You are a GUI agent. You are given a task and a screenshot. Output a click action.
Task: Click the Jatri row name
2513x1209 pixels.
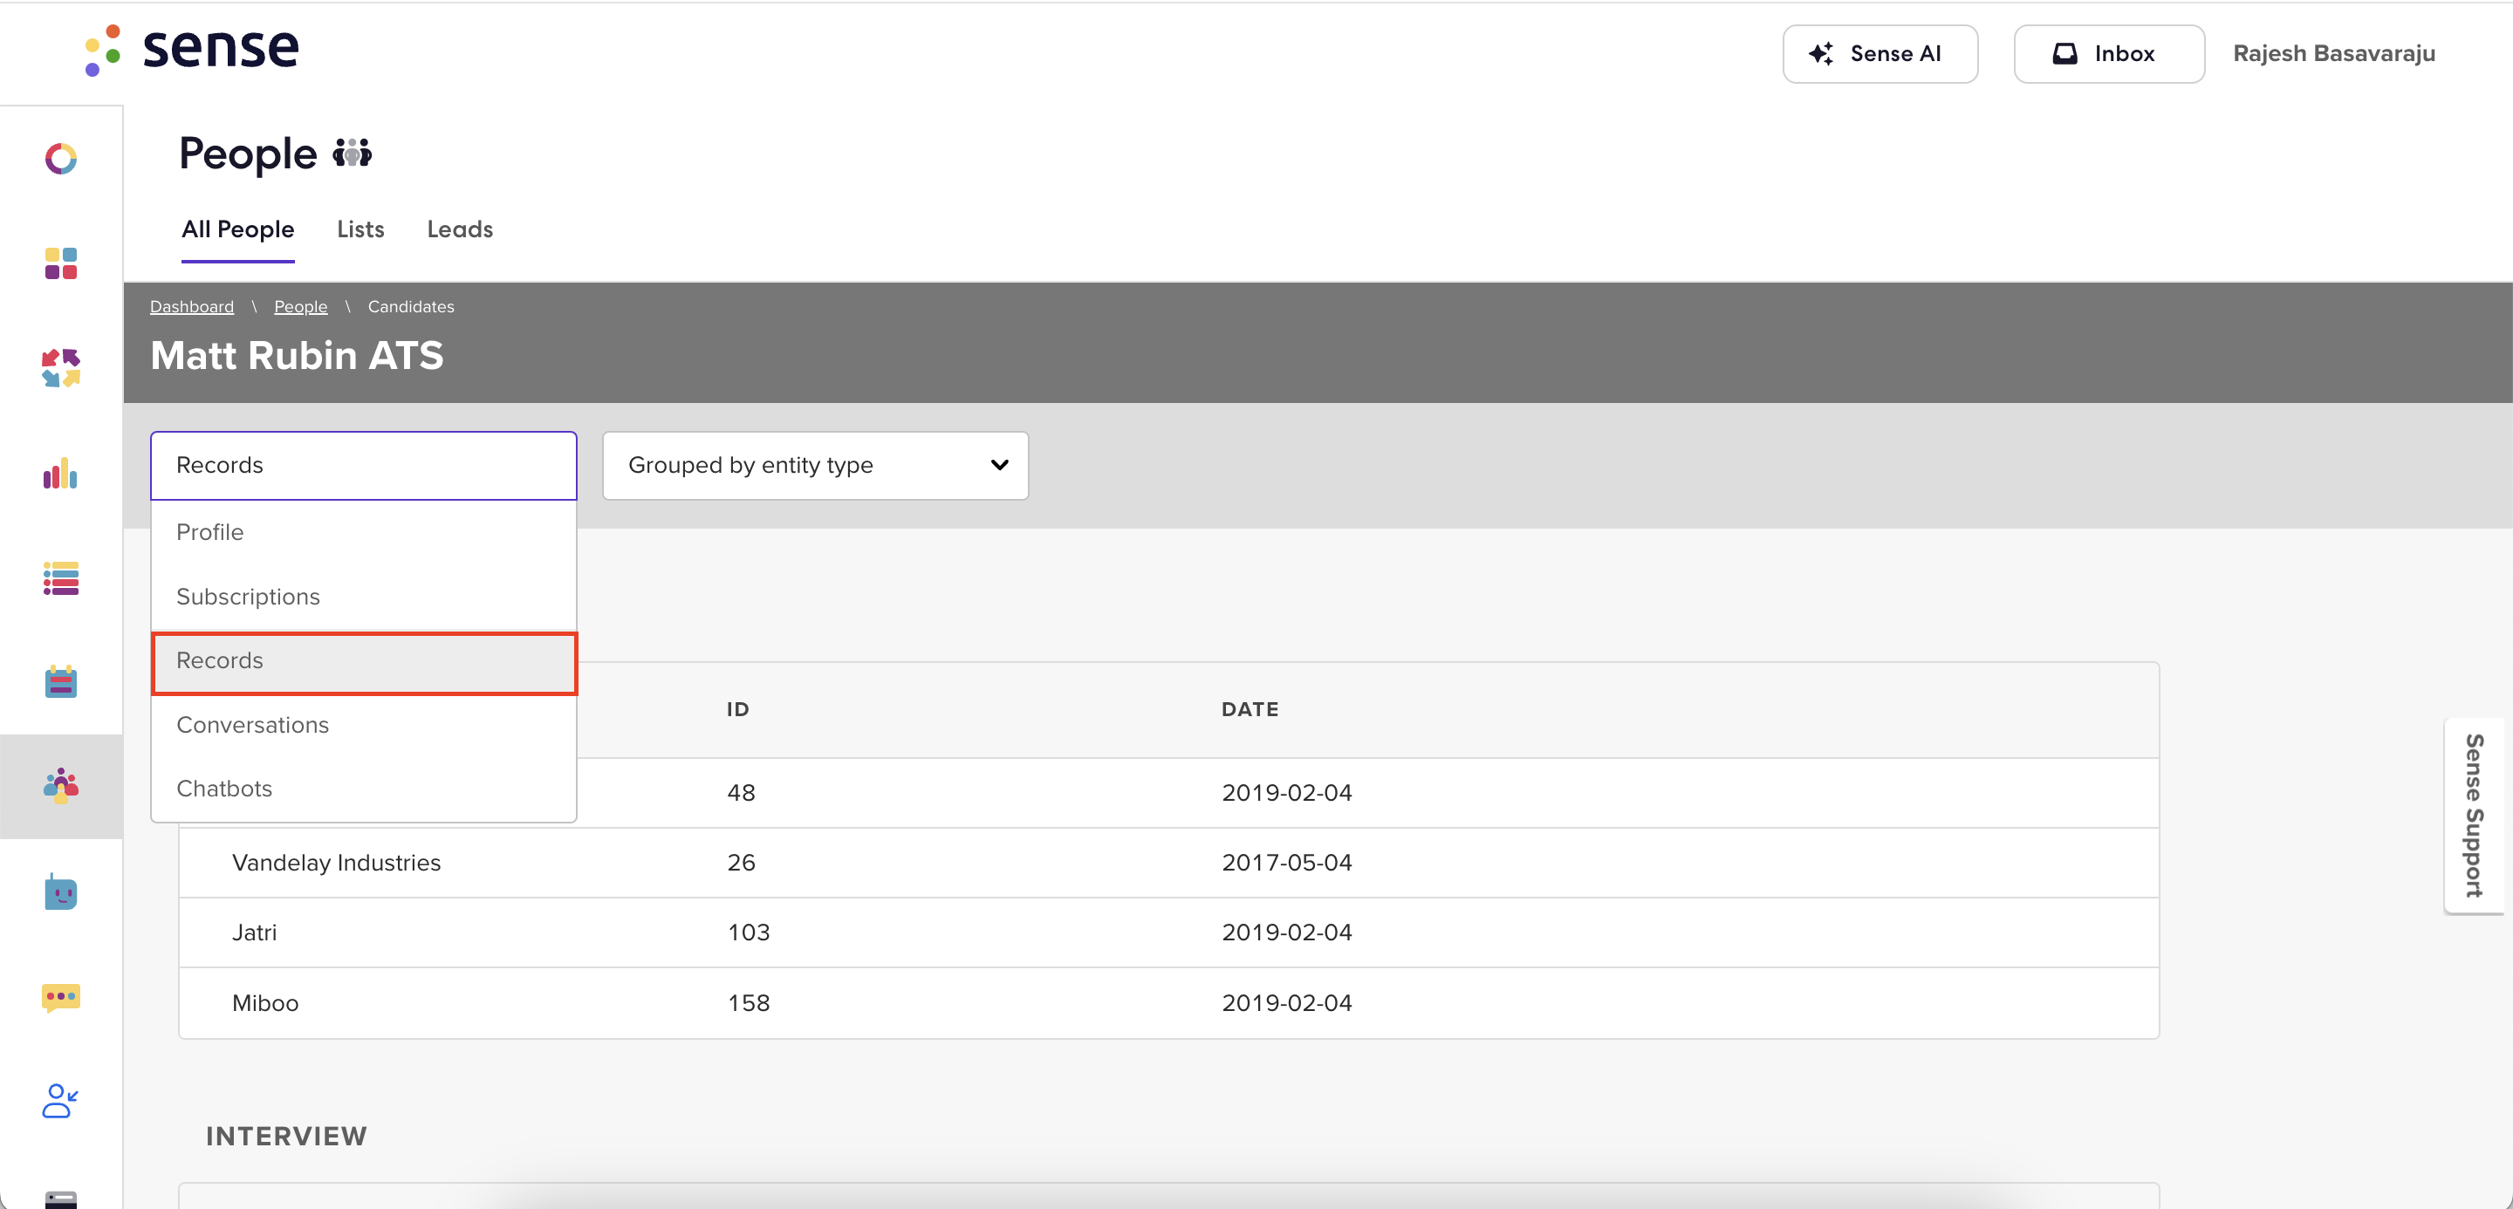(254, 933)
